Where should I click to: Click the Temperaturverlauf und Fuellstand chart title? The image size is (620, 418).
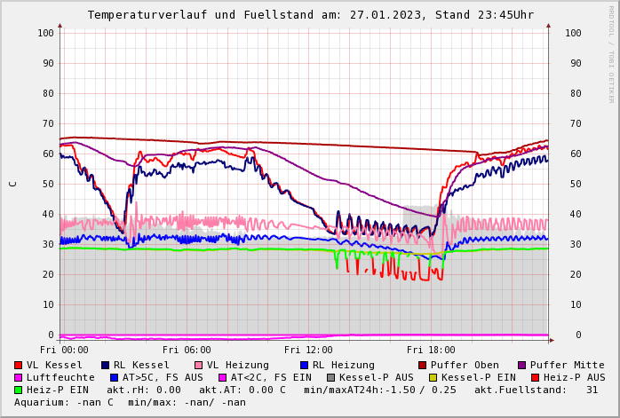pyautogui.click(x=310, y=15)
